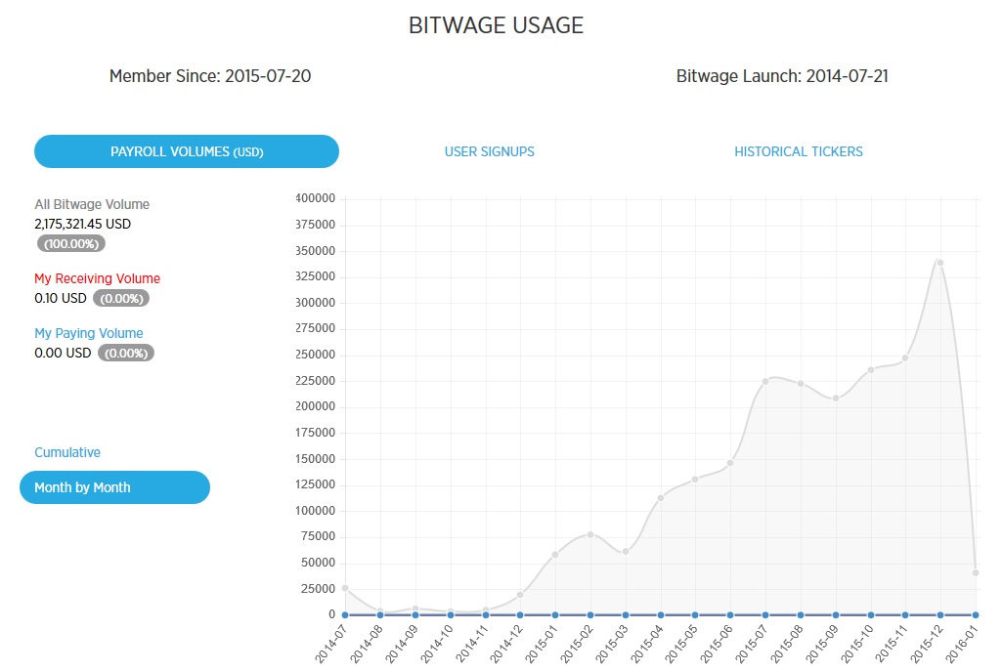The width and height of the screenshot is (1003, 672).
Task: Click the gray data point at 2015-02
Action: pyautogui.click(x=590, y=534)
